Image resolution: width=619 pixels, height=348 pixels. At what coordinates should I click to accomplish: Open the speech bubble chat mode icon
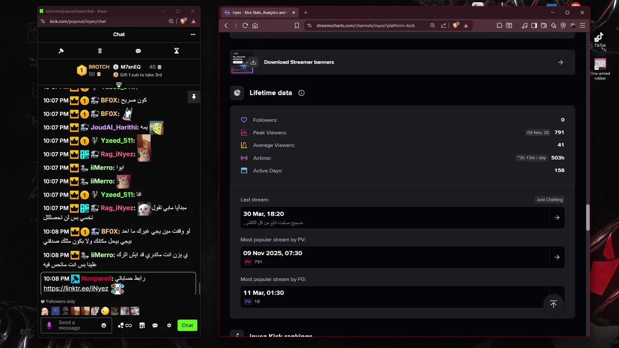click(x=138, y=51)
